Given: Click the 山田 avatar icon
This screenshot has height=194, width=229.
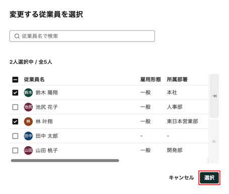Looking at the screenshot, I should click(x=28, y=150).
